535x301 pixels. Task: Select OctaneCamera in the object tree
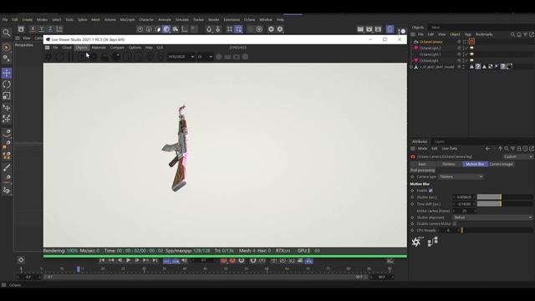click(431, 42)
